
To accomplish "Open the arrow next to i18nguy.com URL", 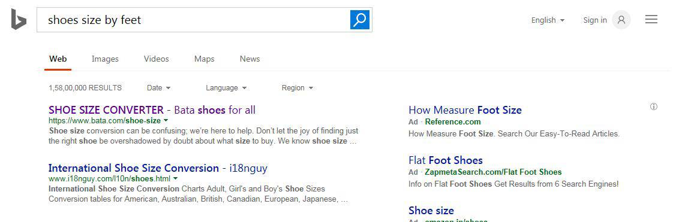I will pyautogui.click(x=175, y=179).
